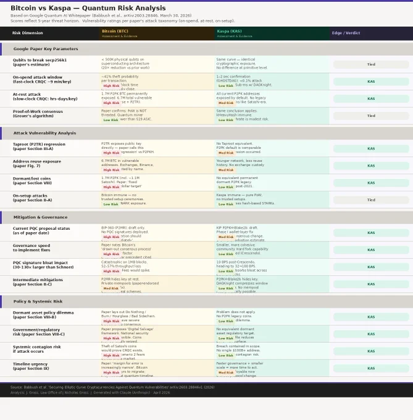Image resolution: width=413 pixels, height=420 pixels.
Task: Select the 'Governance speed' row label
Action: (31, 248)
